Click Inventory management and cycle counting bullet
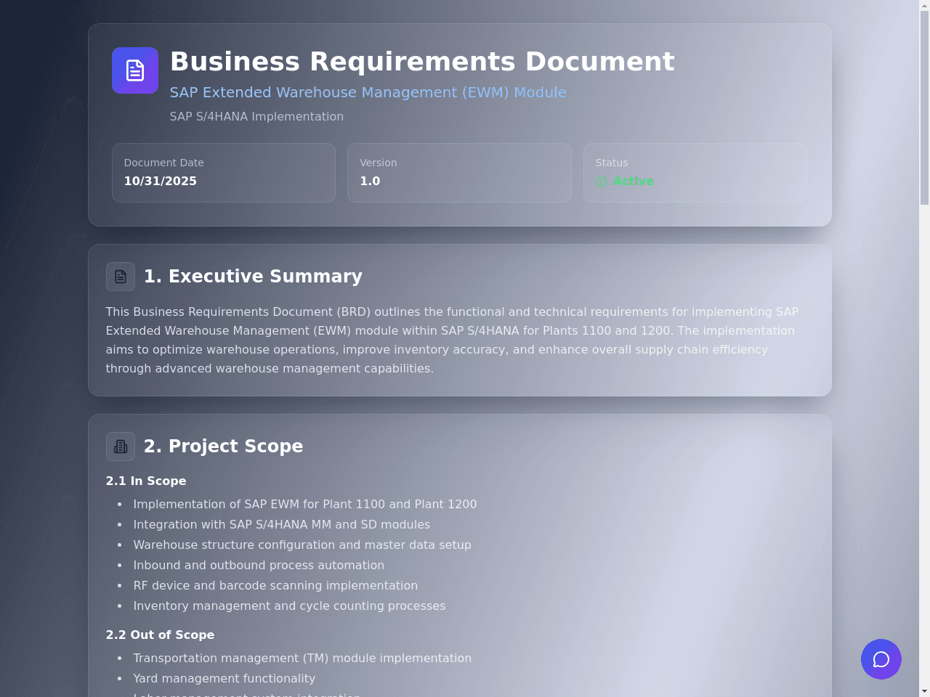 coord(289,606)
